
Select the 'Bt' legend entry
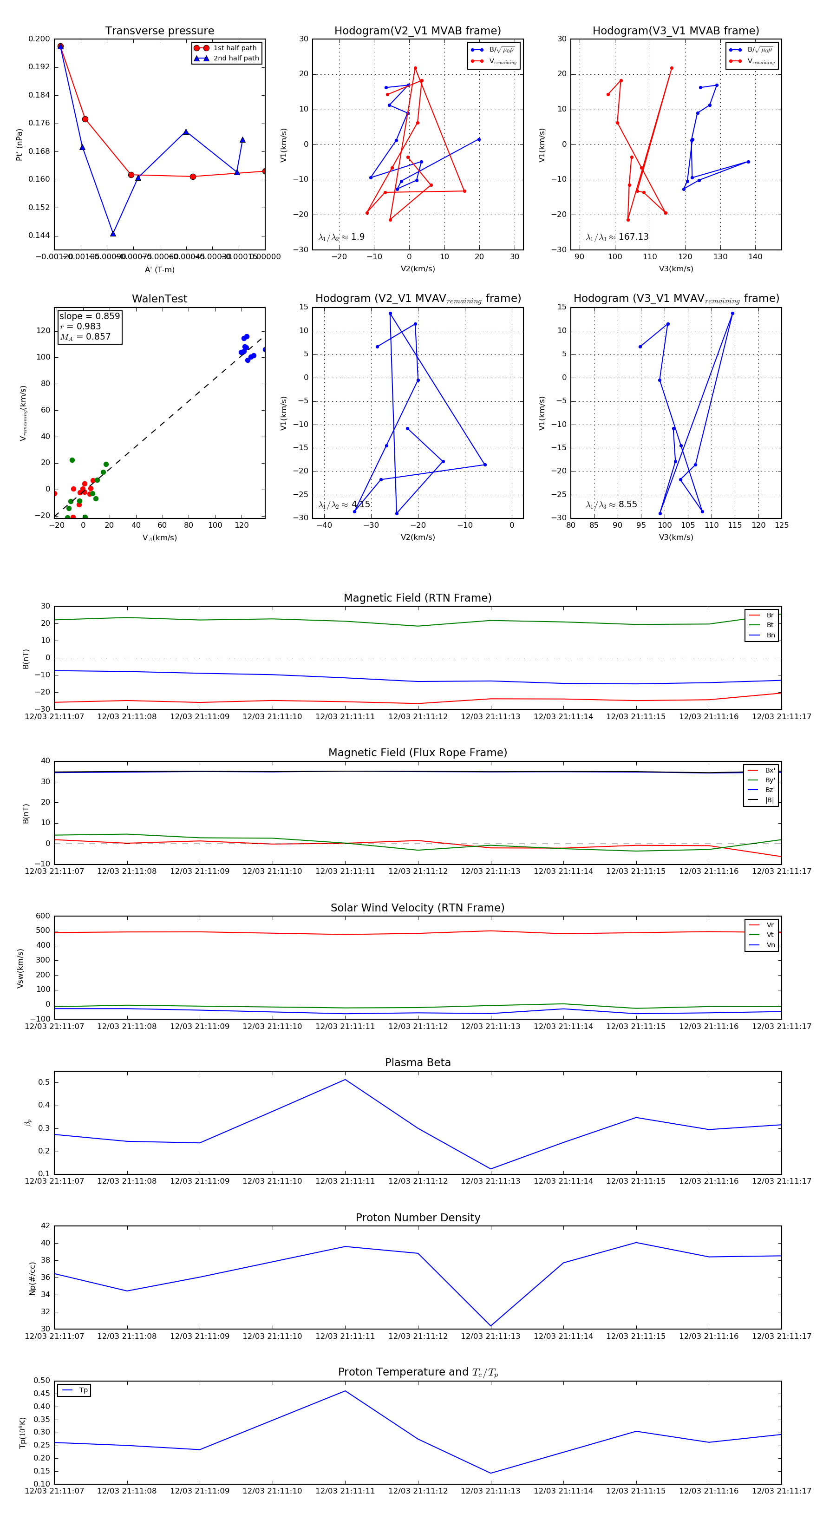762,625
